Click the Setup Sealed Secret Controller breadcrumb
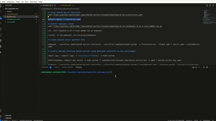Screen dimensions: 216x121 point(67,9)
